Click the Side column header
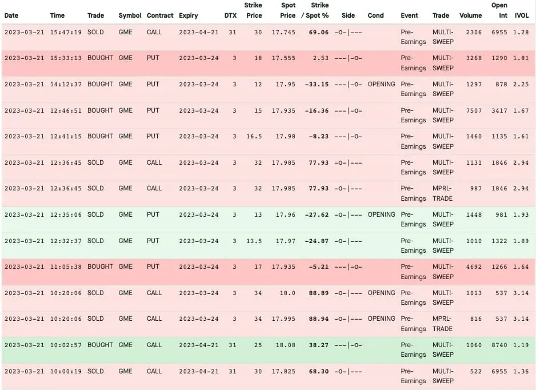The height and width of the screenshot is (390, 536). point(348,15)
